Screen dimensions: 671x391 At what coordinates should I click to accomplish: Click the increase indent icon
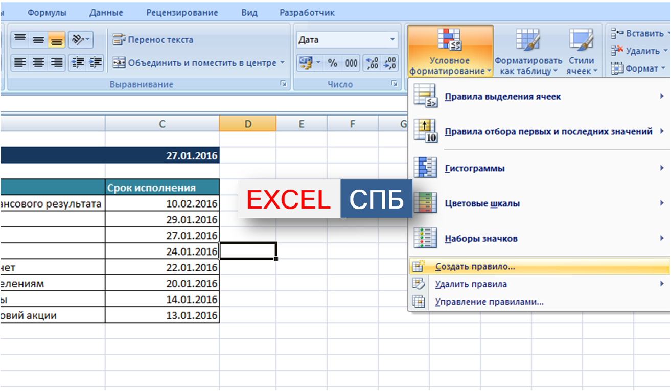click(96, 63)
